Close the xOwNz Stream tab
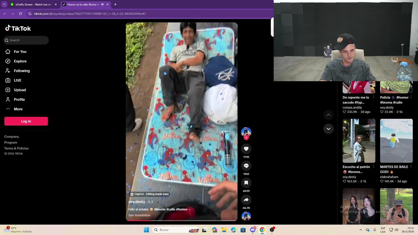The width and height of the screenshot is (418, 235). point(56,5)
